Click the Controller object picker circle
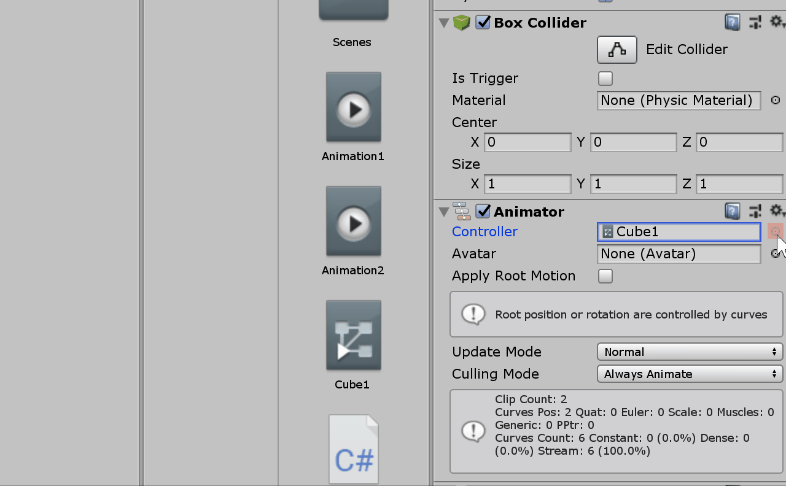Image resolution: width=786 pixels, height=486 pixels. tap(775, 231)
